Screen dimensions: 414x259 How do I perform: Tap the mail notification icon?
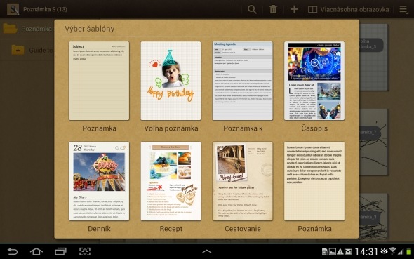click(x=348, y=251)
